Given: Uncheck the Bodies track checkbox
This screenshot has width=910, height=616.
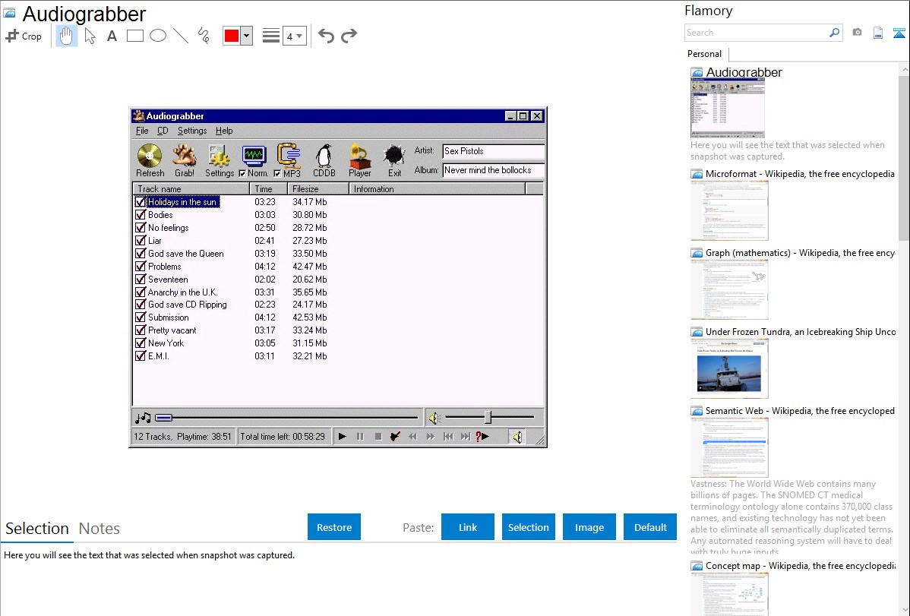Looking at the screenshot, I should pyautogui.click(x=141, y=215).
